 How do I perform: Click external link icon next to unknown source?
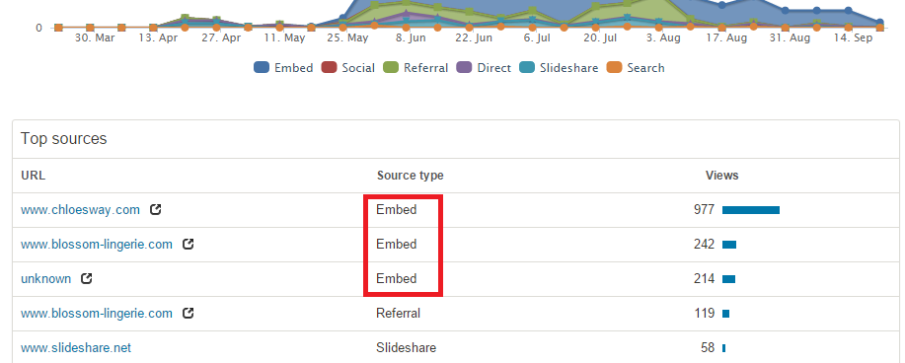tap(87, 279)
